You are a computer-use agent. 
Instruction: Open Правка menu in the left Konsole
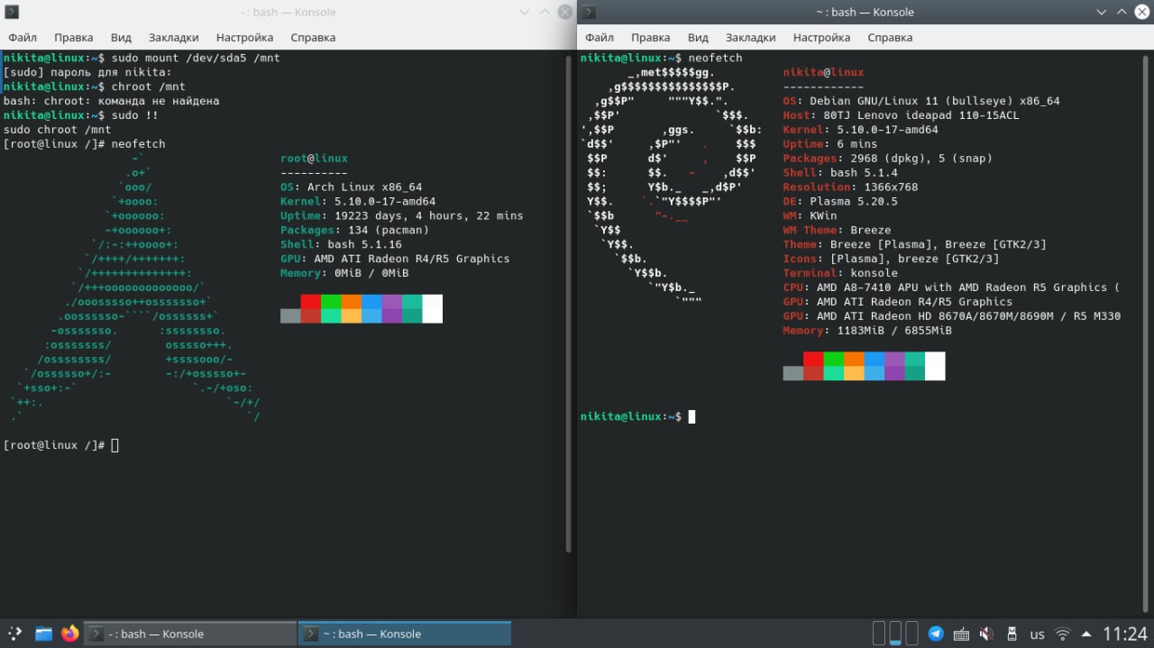click(73, 37)
